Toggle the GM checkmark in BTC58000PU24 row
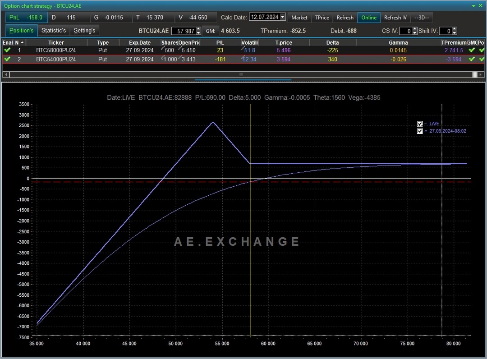The image size is (487, 359). click(x=472, y=50)
